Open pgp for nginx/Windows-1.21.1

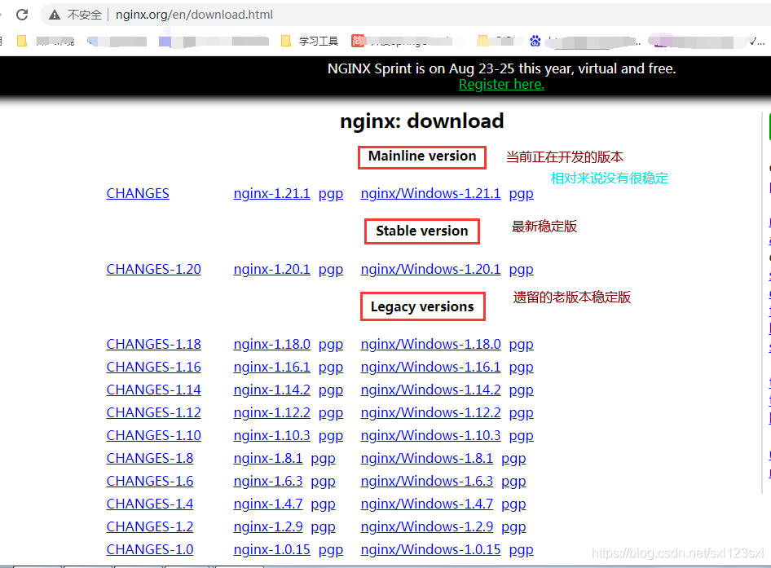click(522, 194)
